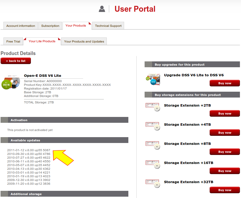Click the back to list button
The image size is (241, 198).
(16, 61)
